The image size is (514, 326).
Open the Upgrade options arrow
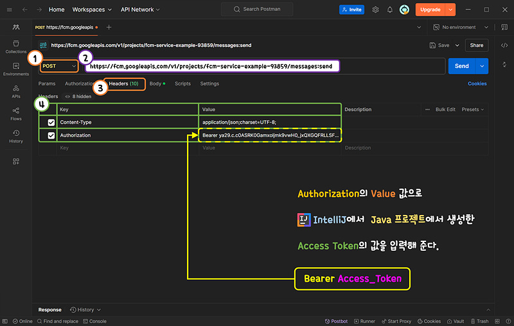[x=450, y=10]
